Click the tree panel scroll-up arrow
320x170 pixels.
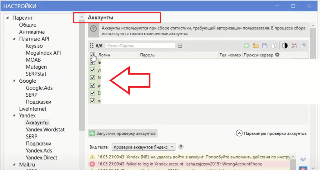click(82, 17)
